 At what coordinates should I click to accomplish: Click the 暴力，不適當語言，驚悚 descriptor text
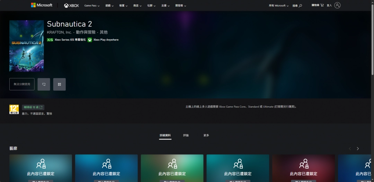point(37,113)
